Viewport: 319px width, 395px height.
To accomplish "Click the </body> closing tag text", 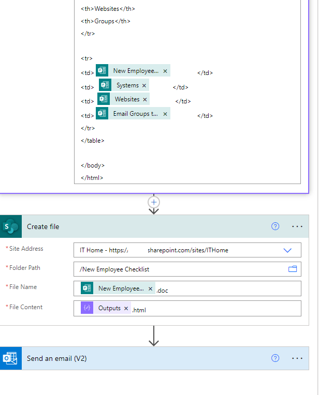I will pyautogui.click(x=93, y=165).
